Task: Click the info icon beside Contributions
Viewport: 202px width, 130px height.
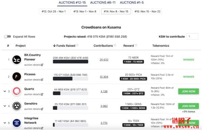Action: (115, 45)
